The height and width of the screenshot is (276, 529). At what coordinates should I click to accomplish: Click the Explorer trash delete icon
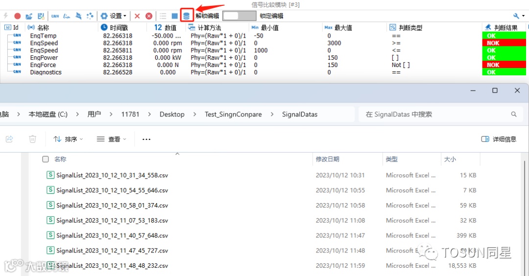tap(32, 139)
